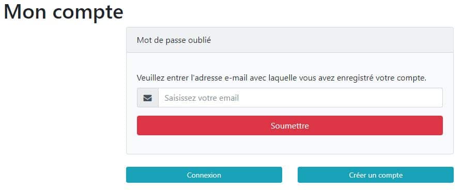
Task: Click the wide red submit button below the email field
Action: tap(289, 125)
